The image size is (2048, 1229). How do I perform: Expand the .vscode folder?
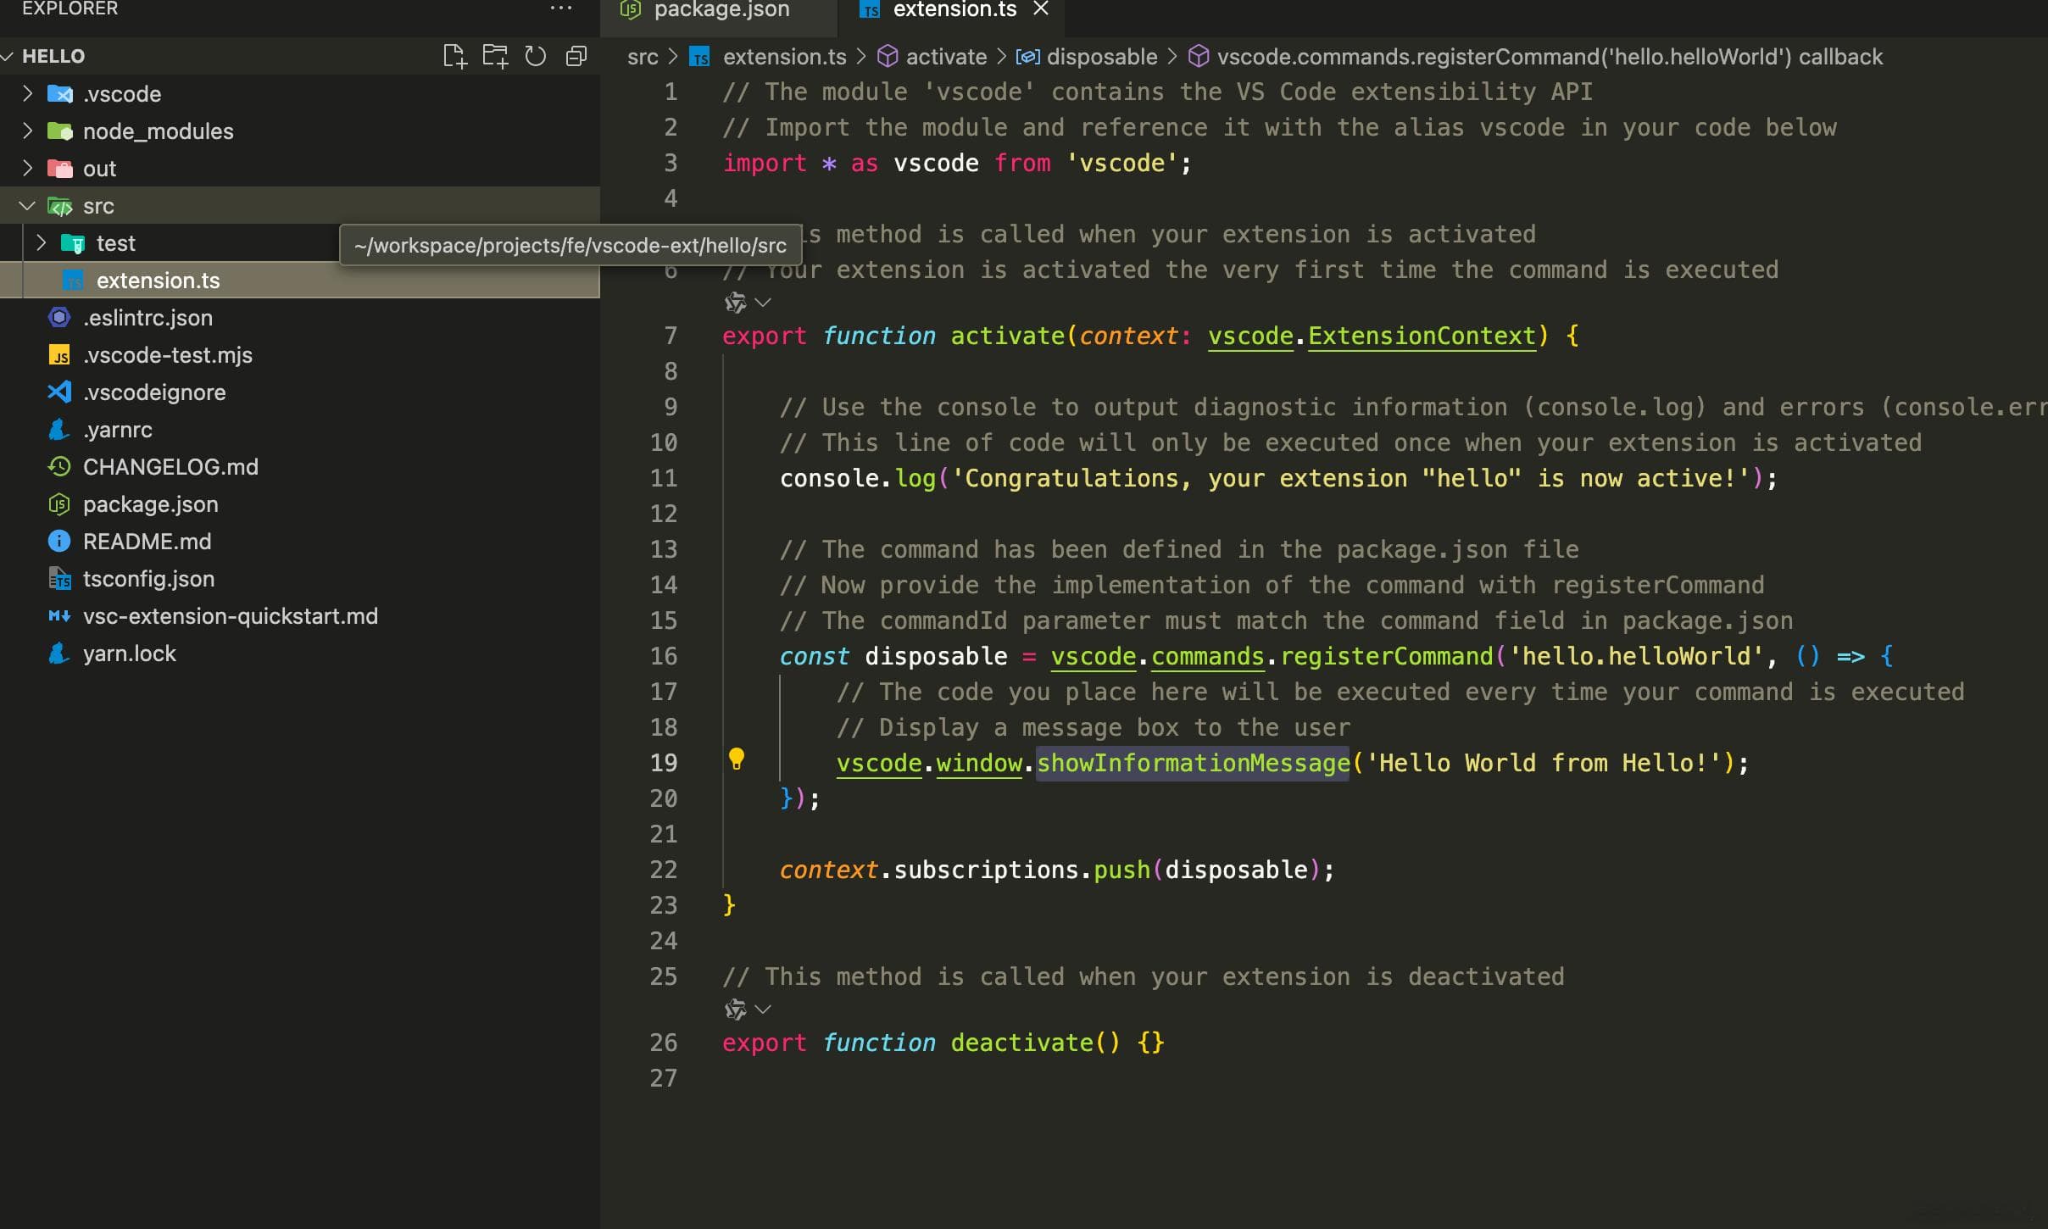(28, 93)
